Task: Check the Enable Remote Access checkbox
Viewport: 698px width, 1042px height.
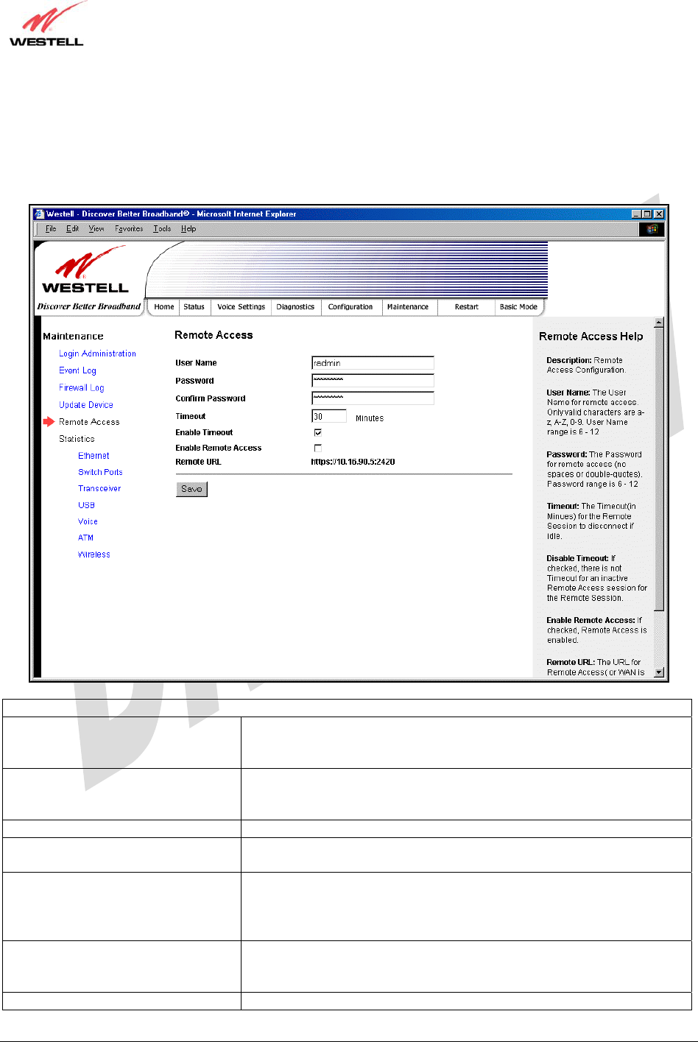Action: coord(318,448)
